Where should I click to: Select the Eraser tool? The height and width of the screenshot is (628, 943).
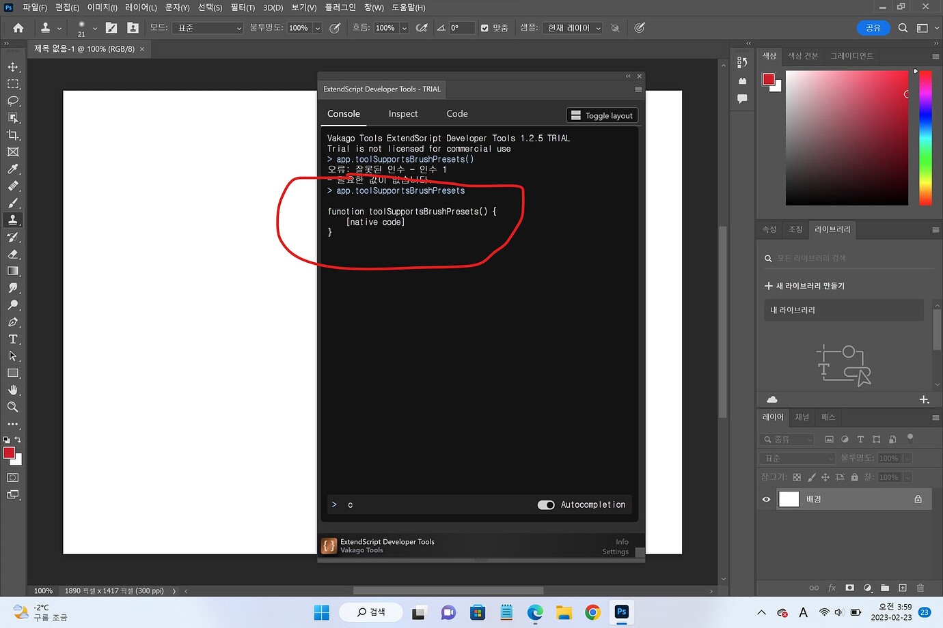point(12,254)
